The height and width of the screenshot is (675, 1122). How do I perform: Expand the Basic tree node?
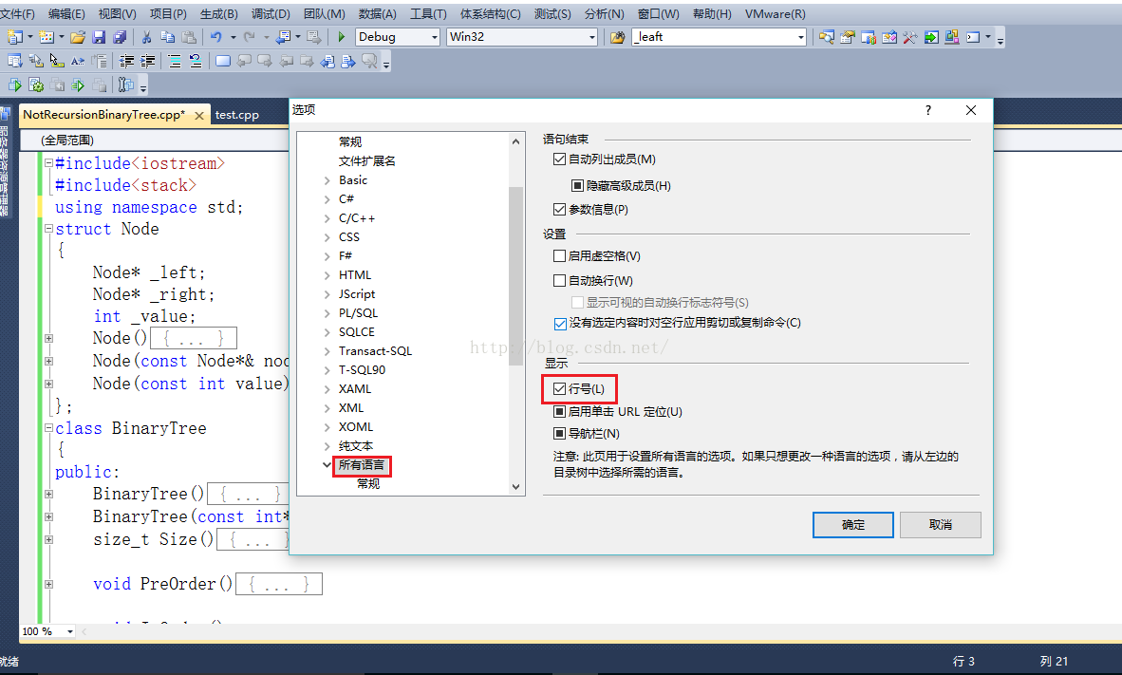click(327, 180)
